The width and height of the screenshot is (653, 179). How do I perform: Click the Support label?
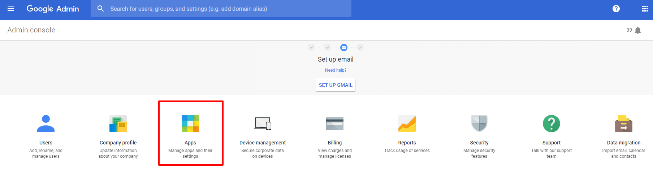(x=552, y=143)
